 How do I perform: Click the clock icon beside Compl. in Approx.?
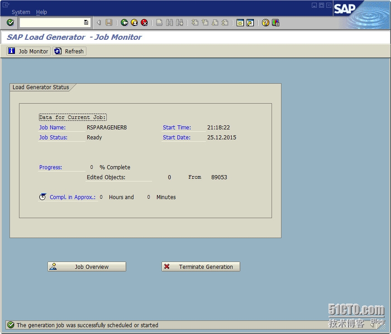coord(43,197)
